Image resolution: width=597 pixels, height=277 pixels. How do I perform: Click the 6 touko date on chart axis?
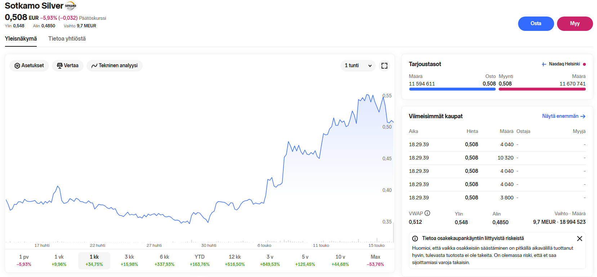pos(264,245)
